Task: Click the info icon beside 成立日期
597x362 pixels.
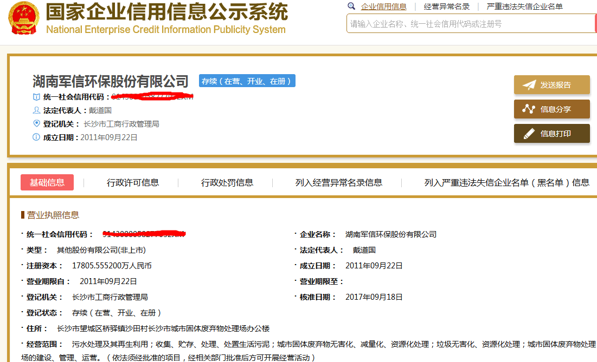Action: tap(36, 137)
